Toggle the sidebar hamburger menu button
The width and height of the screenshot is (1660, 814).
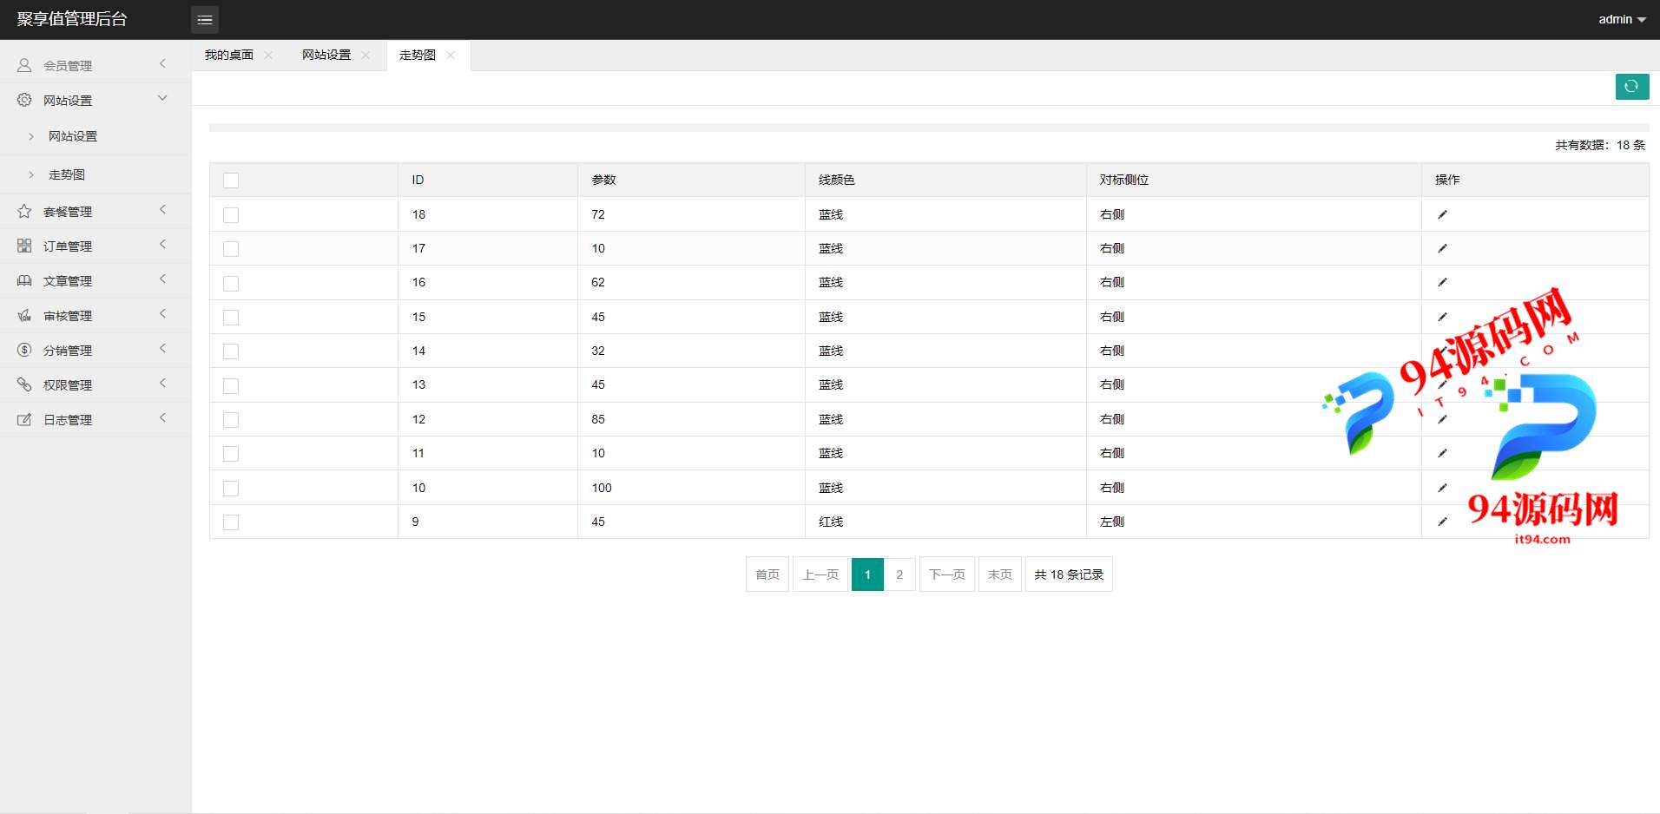(205, 19)
